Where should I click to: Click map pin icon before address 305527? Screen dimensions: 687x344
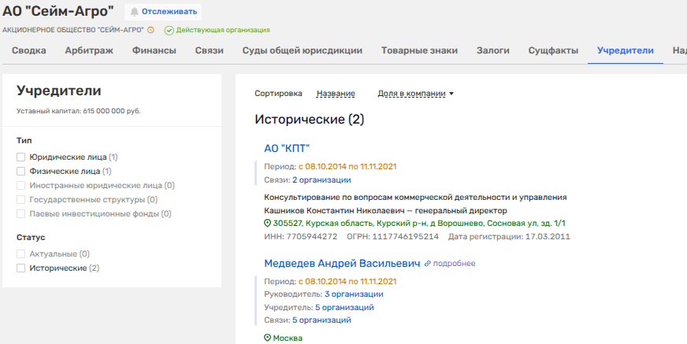[x=267, y=224]
